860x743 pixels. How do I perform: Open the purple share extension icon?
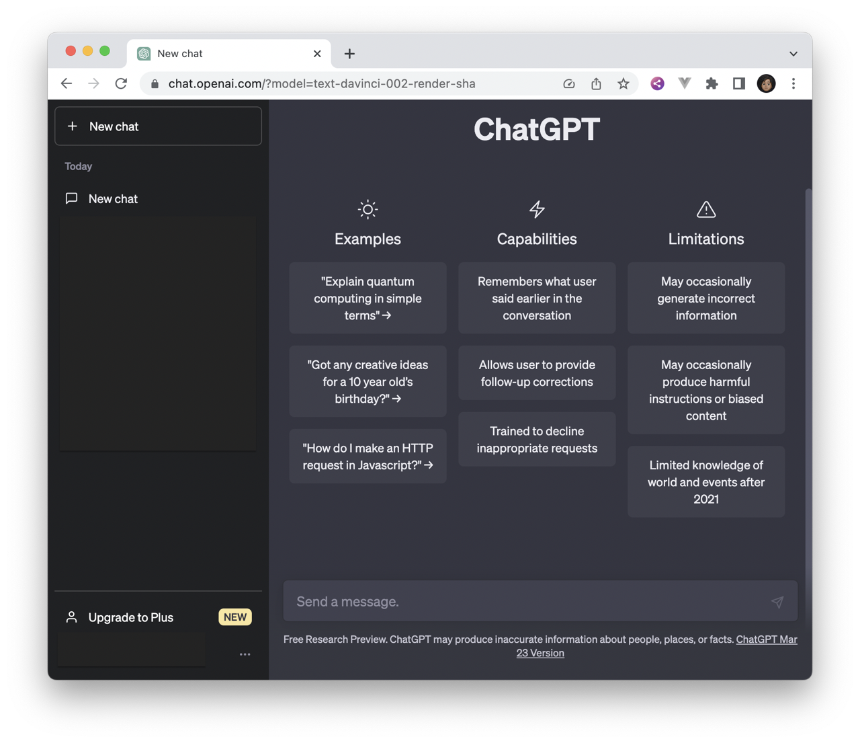point(658,83)
